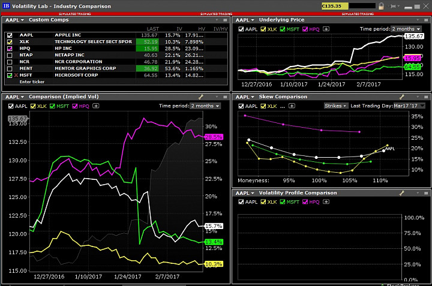Screen dimensions: 432x286
Task: Check the NCR row checkbox
Action: (10, 62)
